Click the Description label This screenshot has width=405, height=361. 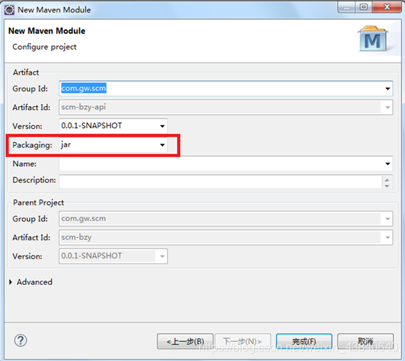(34, 180)
